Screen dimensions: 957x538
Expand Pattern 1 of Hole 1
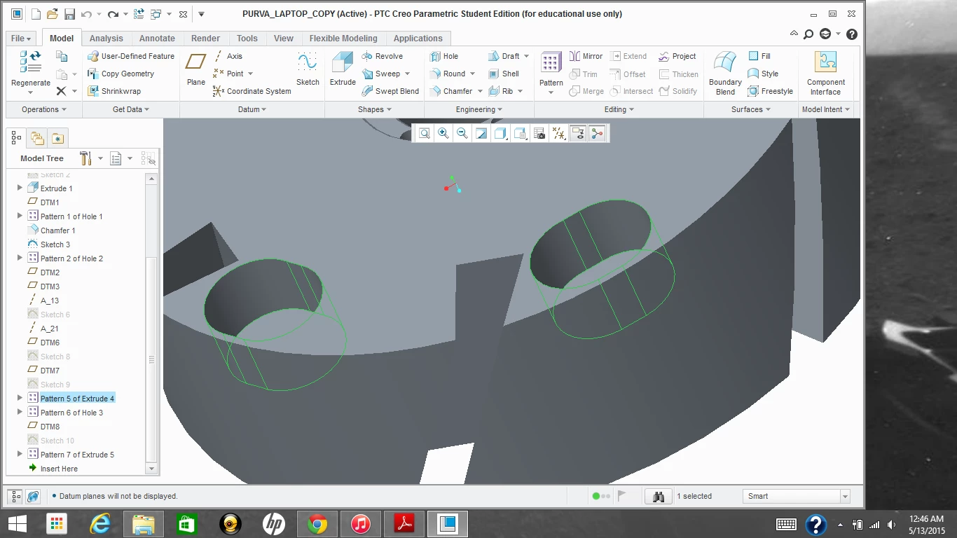click(20, 216)
